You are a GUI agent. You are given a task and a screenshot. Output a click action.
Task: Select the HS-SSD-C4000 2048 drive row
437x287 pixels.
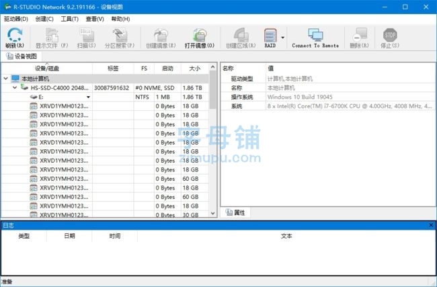point(105,88)
